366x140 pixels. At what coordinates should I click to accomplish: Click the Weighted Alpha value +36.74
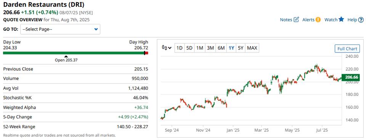coord(141,107)
